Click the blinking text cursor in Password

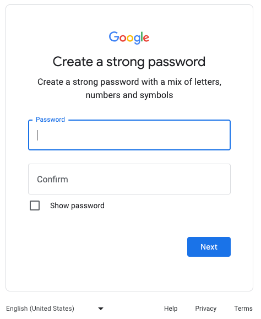click(x=37, y=136)
